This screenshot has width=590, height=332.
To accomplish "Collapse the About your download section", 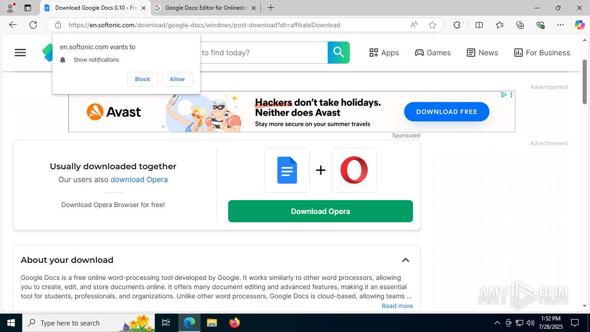I will [x=405, y=260].
